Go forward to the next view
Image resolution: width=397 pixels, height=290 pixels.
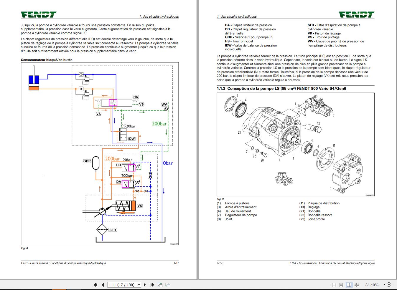168,285
